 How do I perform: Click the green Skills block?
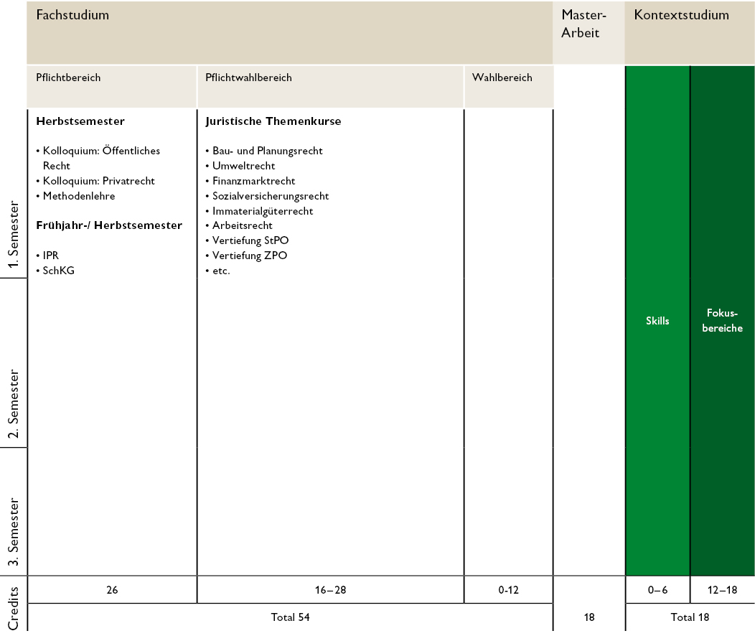click(657, 321)
